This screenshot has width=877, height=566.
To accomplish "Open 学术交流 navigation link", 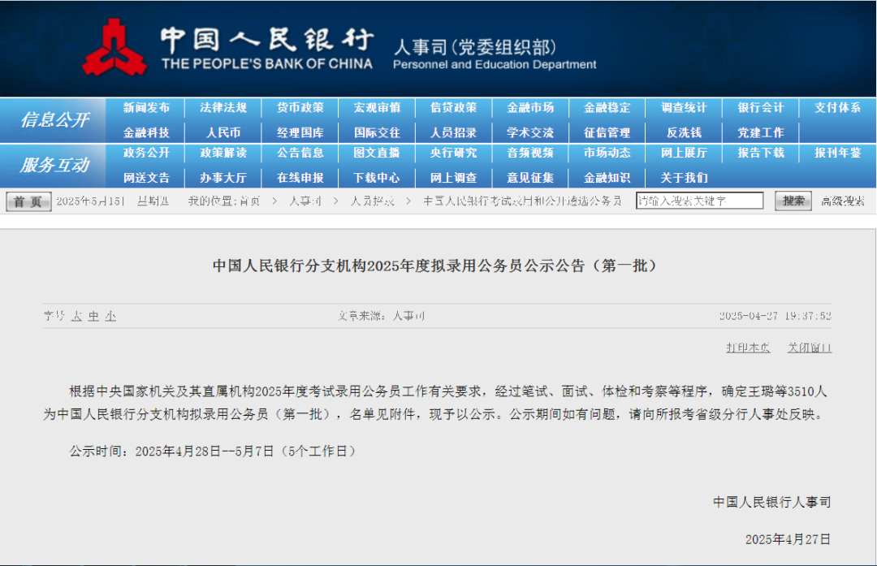I will pos(530,132).
